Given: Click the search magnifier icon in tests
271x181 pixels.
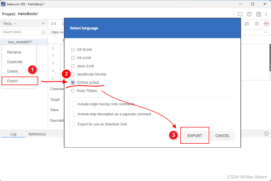Looking at the screenshot, I should 43,32.
